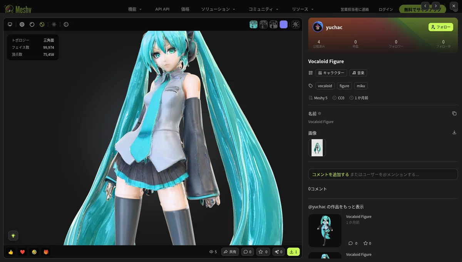Click the ログイン link
Viewport: 462px width, 262px height.
pyautogui.click(x=386, y=9)
